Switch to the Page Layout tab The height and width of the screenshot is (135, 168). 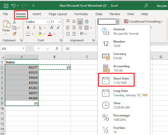pyautogui.click(x=58, y=14)
